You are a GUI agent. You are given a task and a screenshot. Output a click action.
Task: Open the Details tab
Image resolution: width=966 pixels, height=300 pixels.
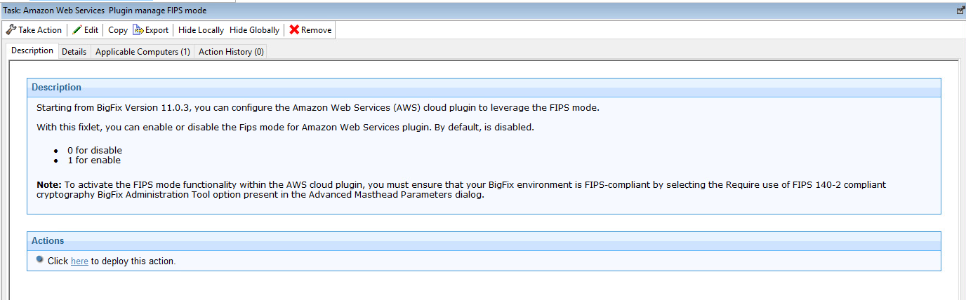74,52
